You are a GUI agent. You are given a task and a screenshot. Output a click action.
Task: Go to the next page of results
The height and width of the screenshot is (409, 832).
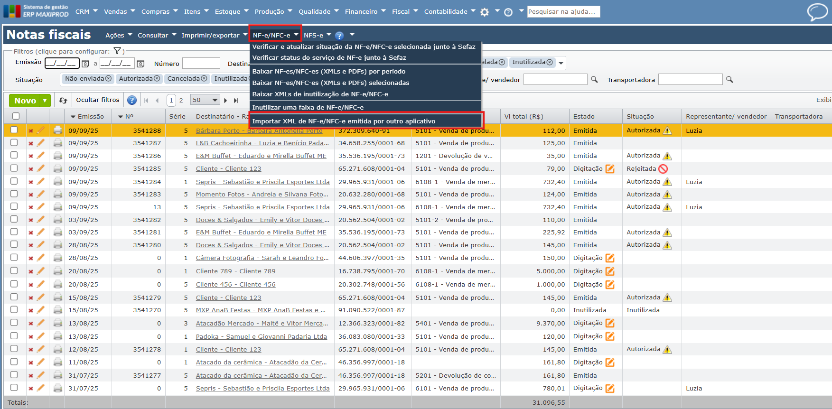click(225, 101)
